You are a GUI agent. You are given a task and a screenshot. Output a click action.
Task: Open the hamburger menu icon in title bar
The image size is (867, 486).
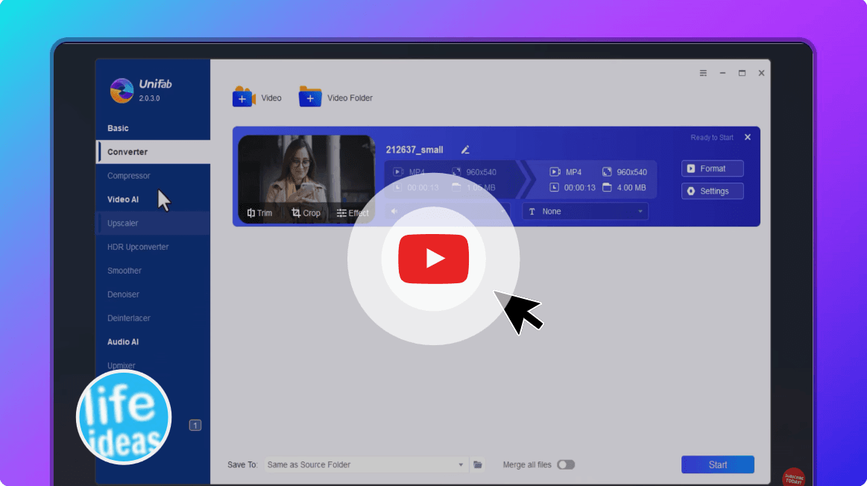click(703, 73)
